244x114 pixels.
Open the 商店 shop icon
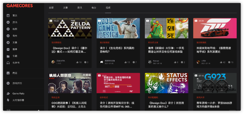pos(8,73)
